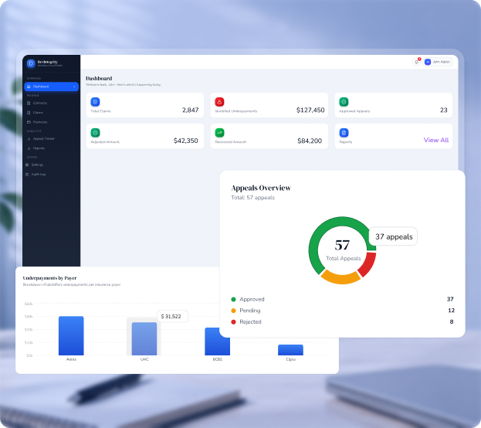This screenshot has height=428, width=481.
Task: Click the 37 appeals tooltip
Action: [x=394, y=236]
